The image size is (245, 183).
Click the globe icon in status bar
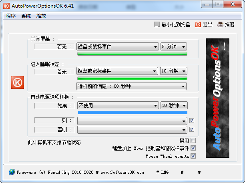point(11,172)
